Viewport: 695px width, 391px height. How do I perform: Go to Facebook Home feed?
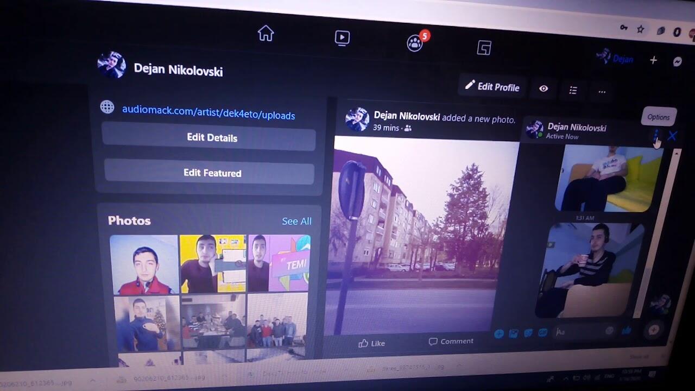click(x=266, y=34)
